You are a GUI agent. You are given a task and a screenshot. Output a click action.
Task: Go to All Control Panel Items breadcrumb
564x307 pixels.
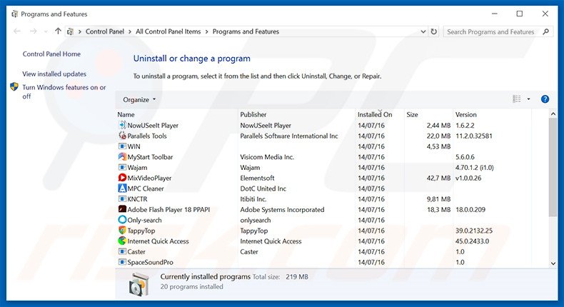[x=168, y=31]
